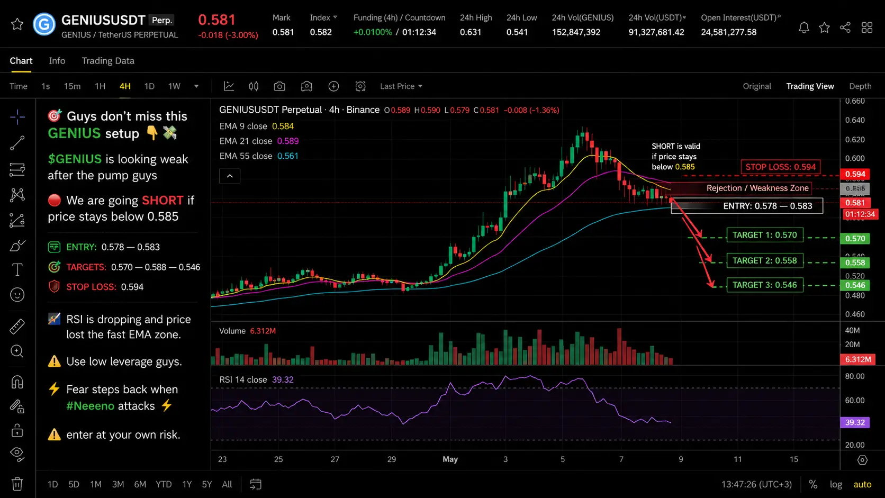Set date range to YTD

tap(164, 484)
